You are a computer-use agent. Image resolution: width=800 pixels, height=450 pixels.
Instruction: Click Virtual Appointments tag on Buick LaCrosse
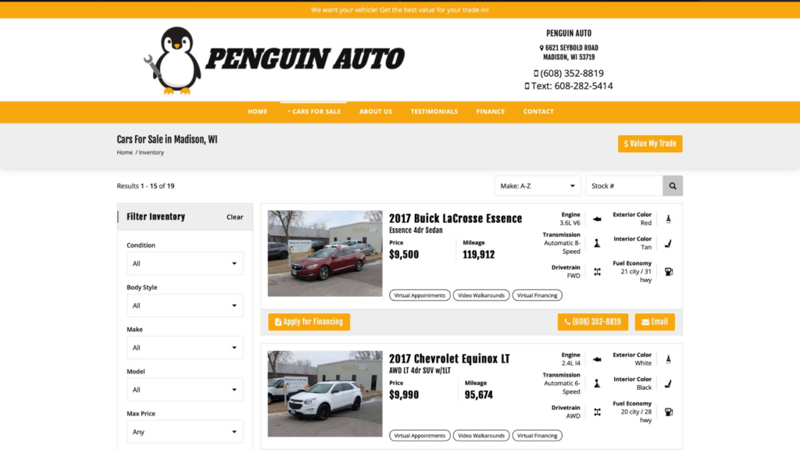(420, 295)
